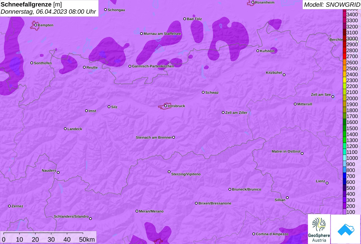Click the Schongau location dot
The height and width of the screenshot is (244, 361).
click(x=105, y=10)
